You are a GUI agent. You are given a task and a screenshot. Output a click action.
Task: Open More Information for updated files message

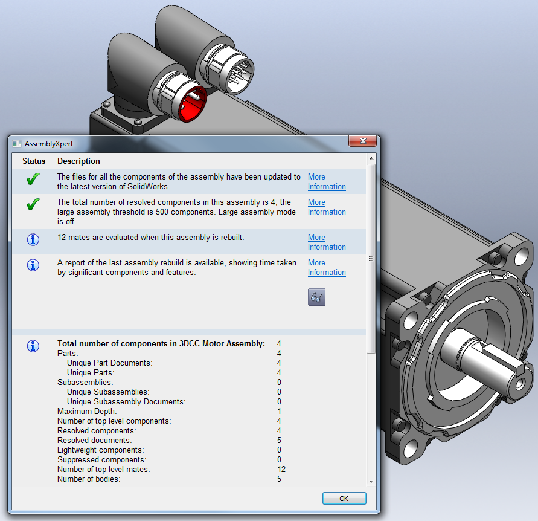(326, 182)
